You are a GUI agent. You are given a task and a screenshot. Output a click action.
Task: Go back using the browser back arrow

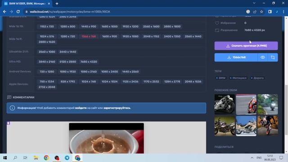point(4,12)
